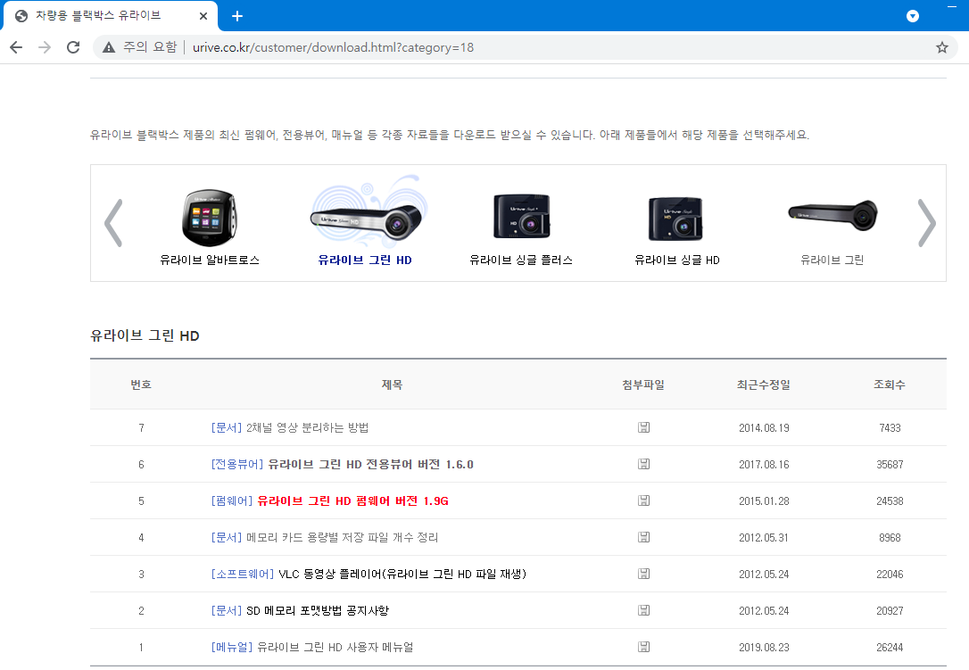969x670 pixels.
Task: Click the date 2017.08.16
Action: [x=764, y=464]
